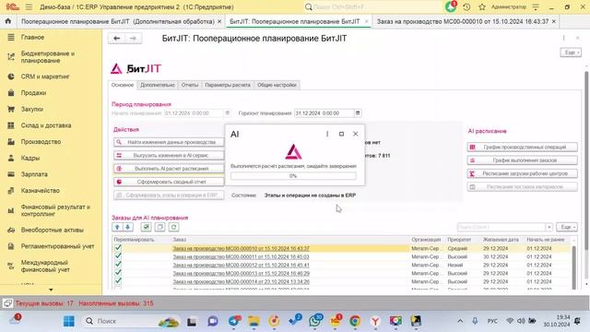Maximize the AI dialog window icon
Image resolution: width=590 pixels, height=332 pixels.
(x=341, y=134)
